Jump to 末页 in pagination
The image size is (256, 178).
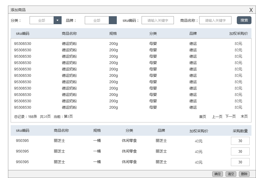coord(244,117)
